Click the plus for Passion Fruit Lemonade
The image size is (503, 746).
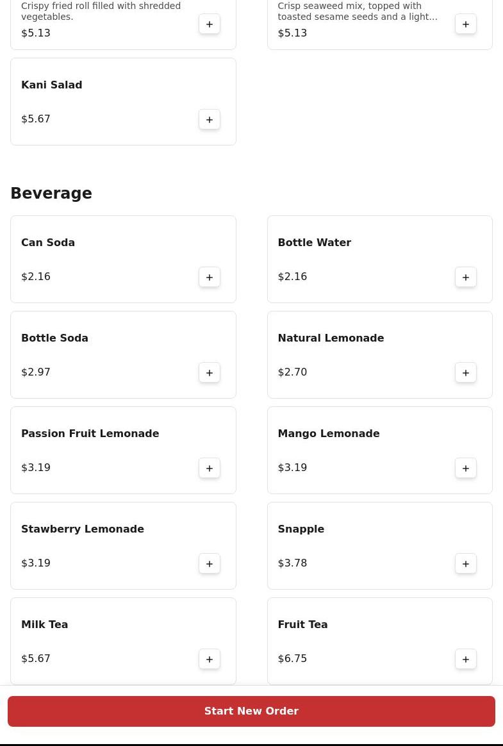point(210,468)
